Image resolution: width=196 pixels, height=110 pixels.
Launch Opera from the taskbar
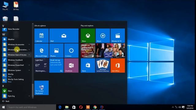[x=81, y=107]
